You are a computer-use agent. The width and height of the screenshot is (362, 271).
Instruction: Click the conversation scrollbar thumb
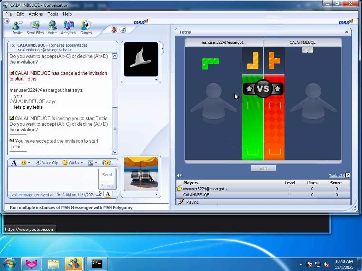coord(115,128)
